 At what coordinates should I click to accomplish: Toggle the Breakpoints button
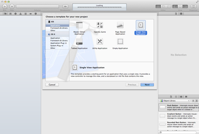click(x=65, y=7)
